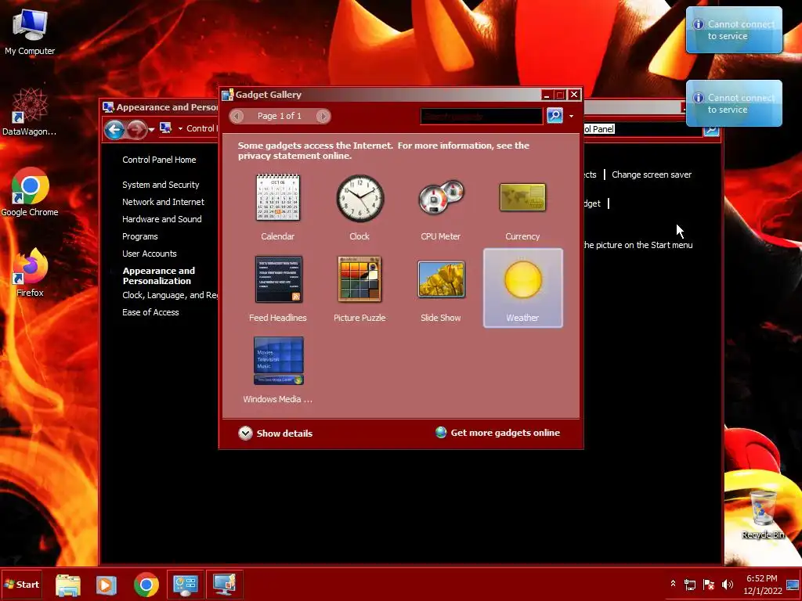Show hidden tray icons arrow
The width and height of the screenshot is (802, 601).
point(673,584)
